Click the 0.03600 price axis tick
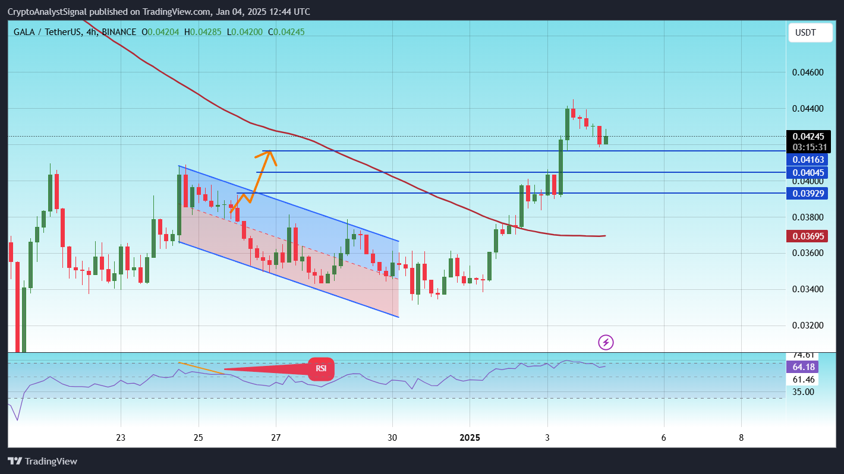The height and width of the screenshot is (474, 844). tap(808, 253)
